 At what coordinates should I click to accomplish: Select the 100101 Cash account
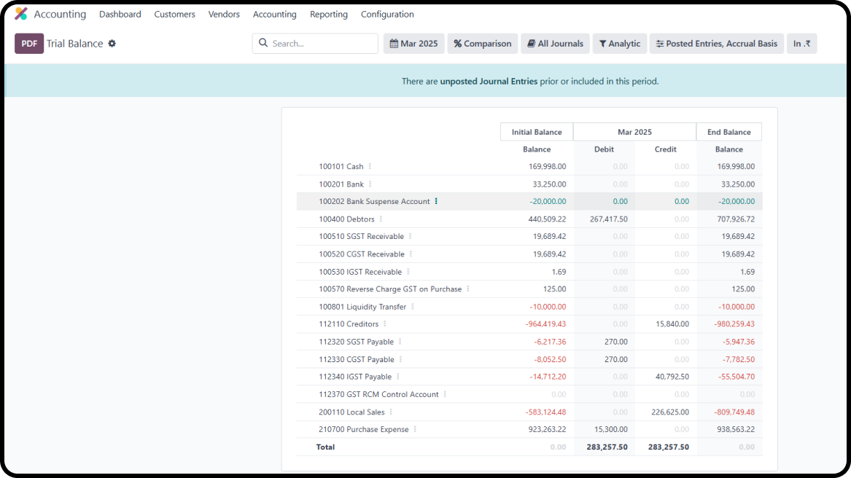click(340, 166)
